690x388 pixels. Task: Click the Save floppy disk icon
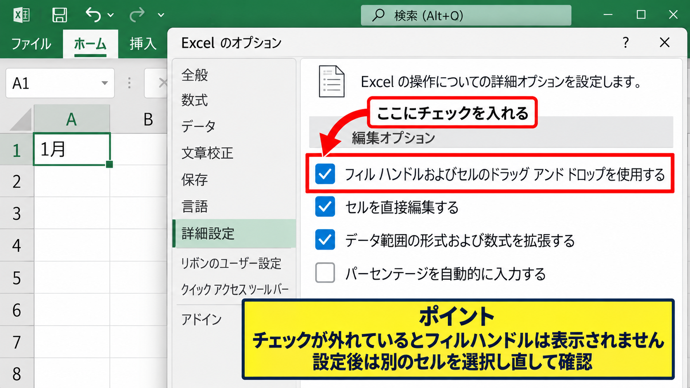pyautogui.click(x=59, y=15)
